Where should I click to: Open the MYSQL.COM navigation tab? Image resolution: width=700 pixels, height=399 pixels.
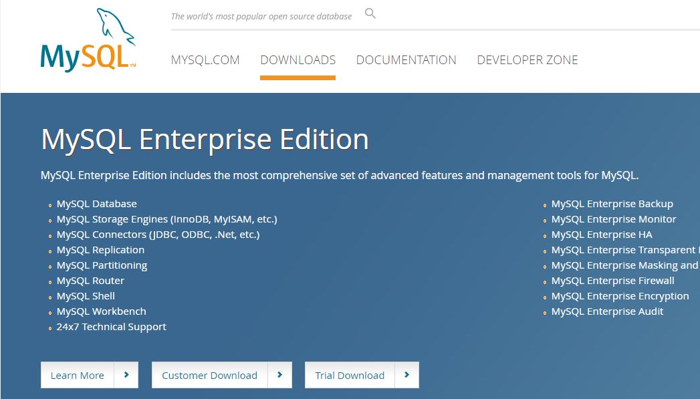click(x=205, y=59)
